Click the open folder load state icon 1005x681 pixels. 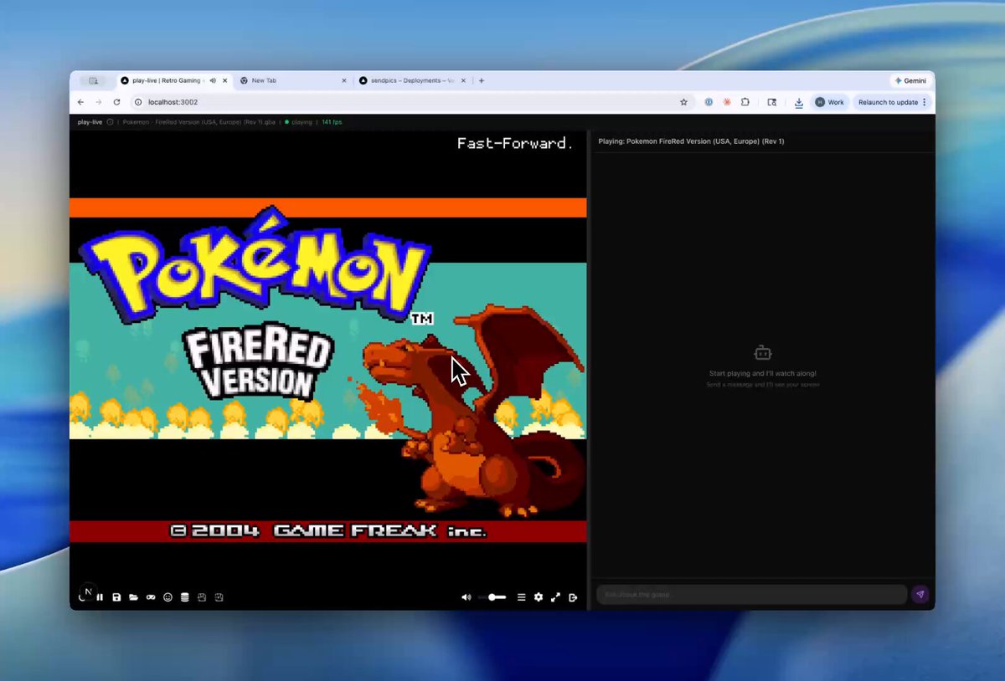tap(133, 597)
